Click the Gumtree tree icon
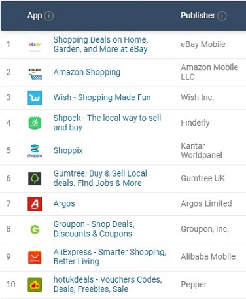 tap(35, 179)
